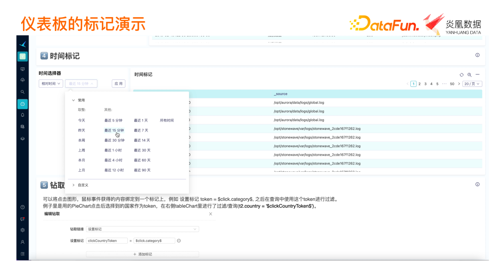
Task: Collapse the 最近 15 分钟 time range dropdown
Action: pyautogui.click(x=81, y=84)
